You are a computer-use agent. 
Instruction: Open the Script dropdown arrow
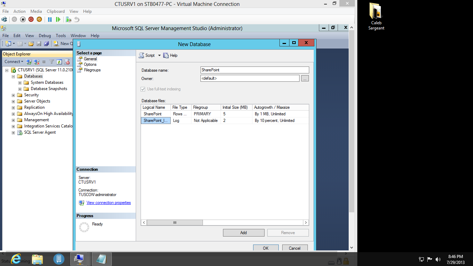[x=159, y=55]
